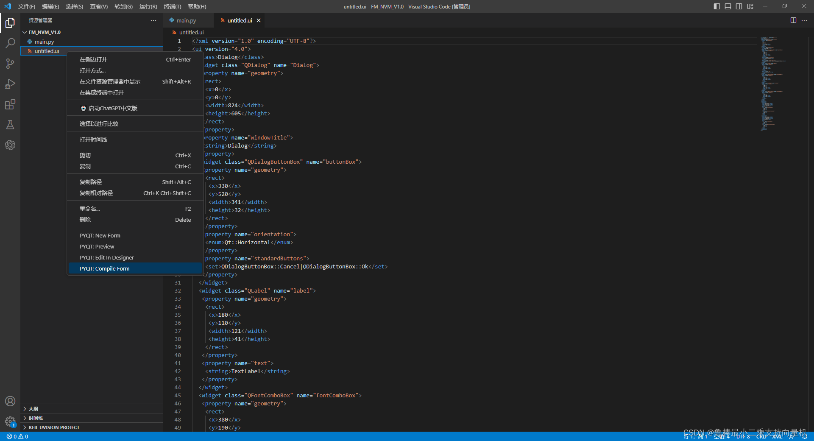Open the 运行(R) menu
Viewport: 814px width, 441px height.
(148, 6)
